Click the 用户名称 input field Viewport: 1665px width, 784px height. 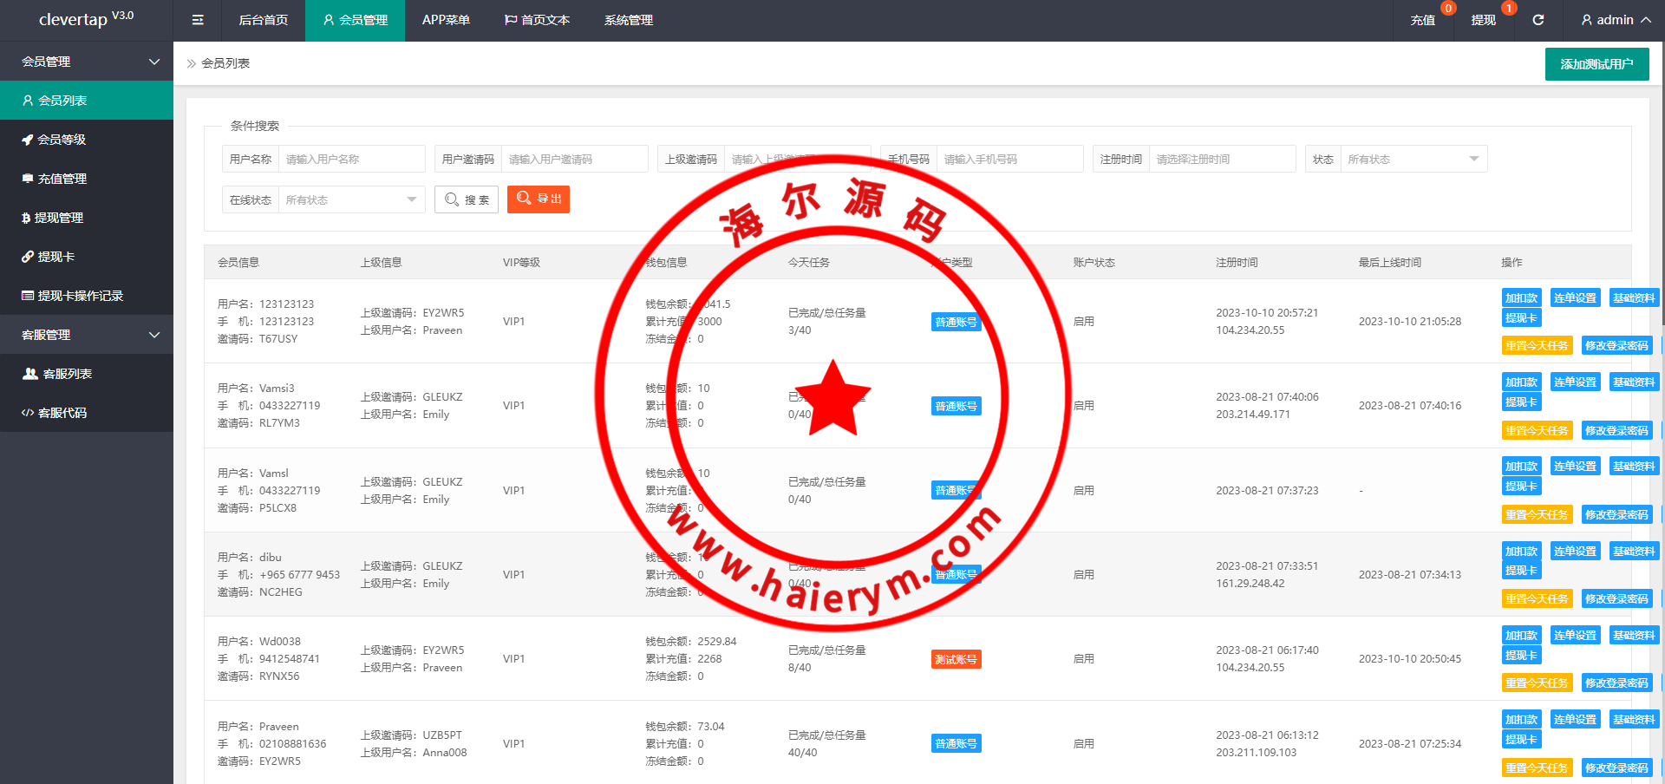(x=351, y=160)
